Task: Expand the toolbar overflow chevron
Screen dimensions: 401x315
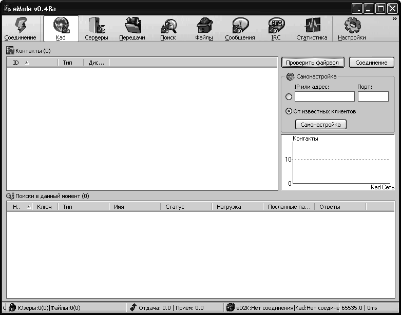Action: pos(395,19)
